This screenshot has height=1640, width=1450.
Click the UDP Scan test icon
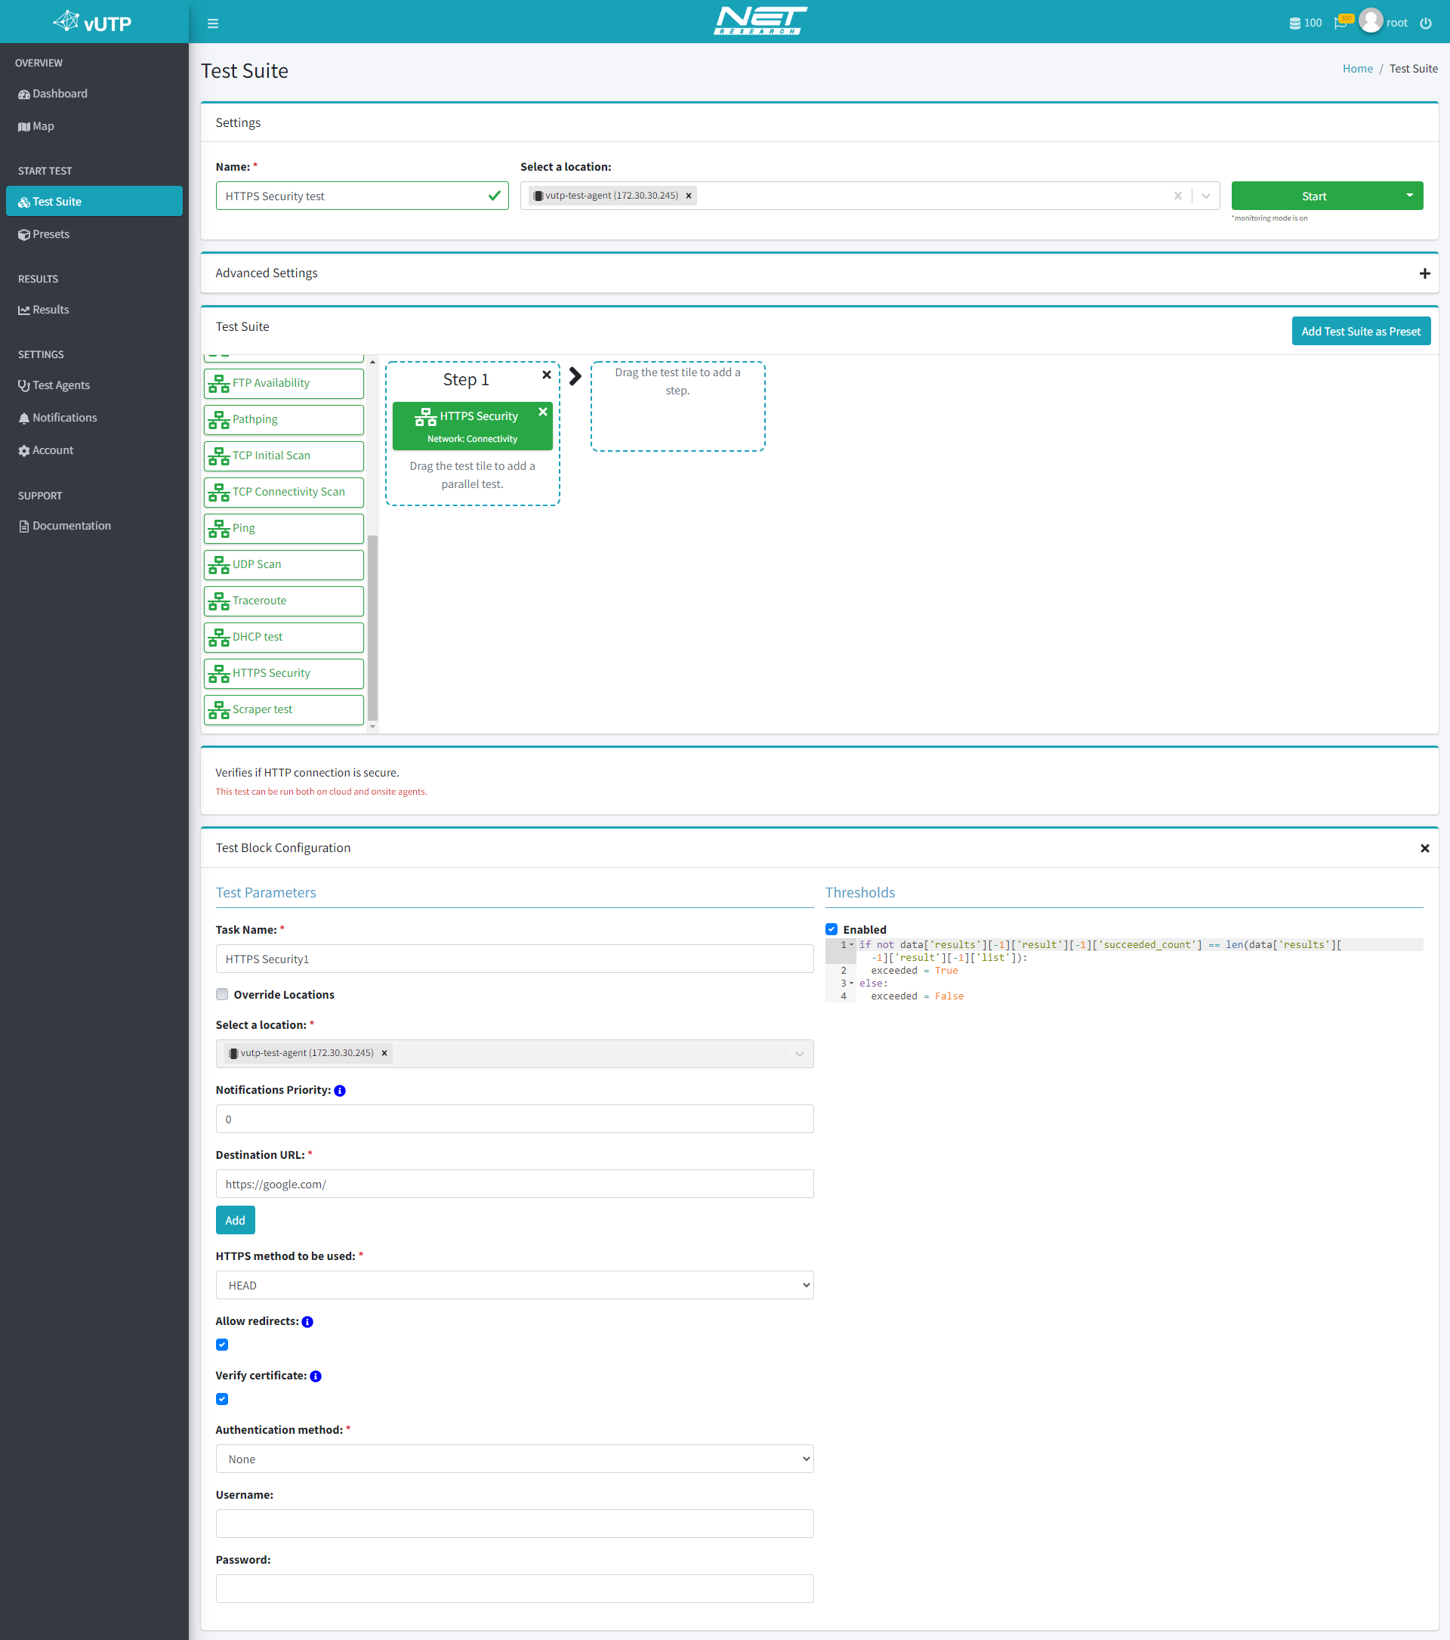220,564
